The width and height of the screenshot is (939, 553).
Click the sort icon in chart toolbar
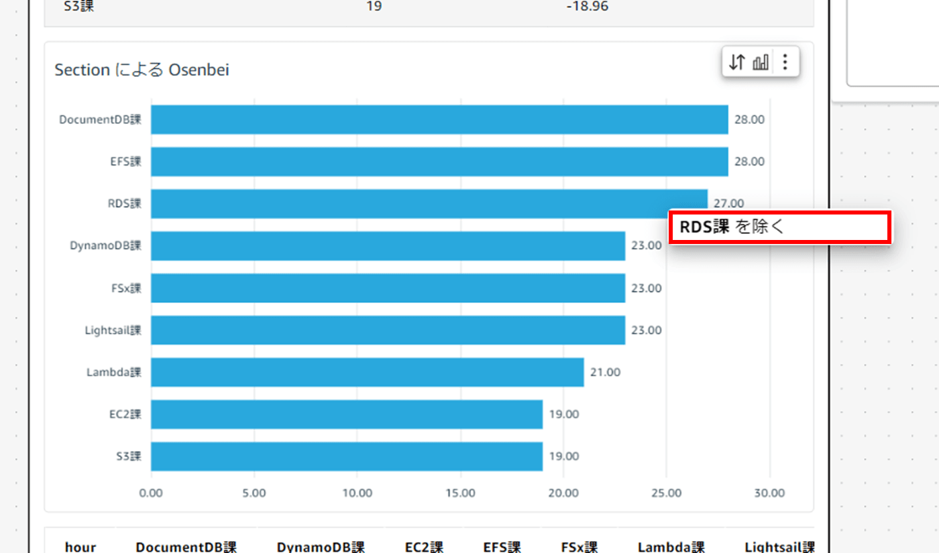[x=737, y=63]
